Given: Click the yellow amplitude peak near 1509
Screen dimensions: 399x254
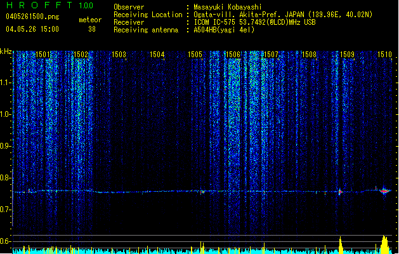Looking at the screenshot, I should coord(341,245).
